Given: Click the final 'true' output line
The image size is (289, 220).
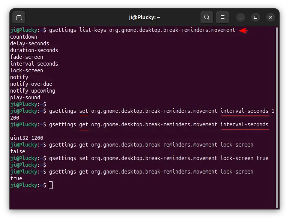Looking at the screenshot, I should (x=16, y=178).
